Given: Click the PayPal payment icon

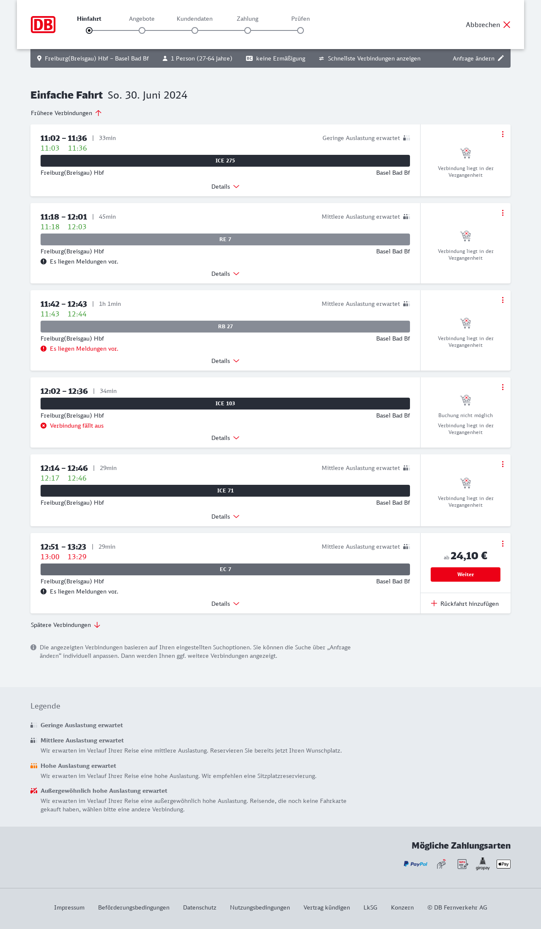Looking at the screenshot, I should pos(415,864).
